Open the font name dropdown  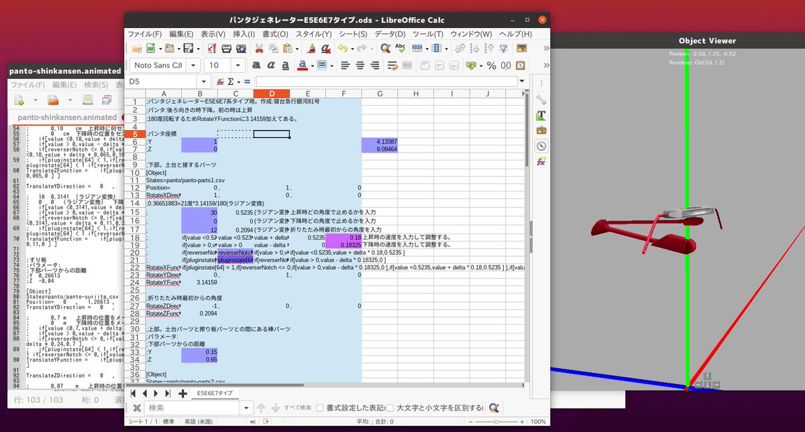(x=194, y=66)
